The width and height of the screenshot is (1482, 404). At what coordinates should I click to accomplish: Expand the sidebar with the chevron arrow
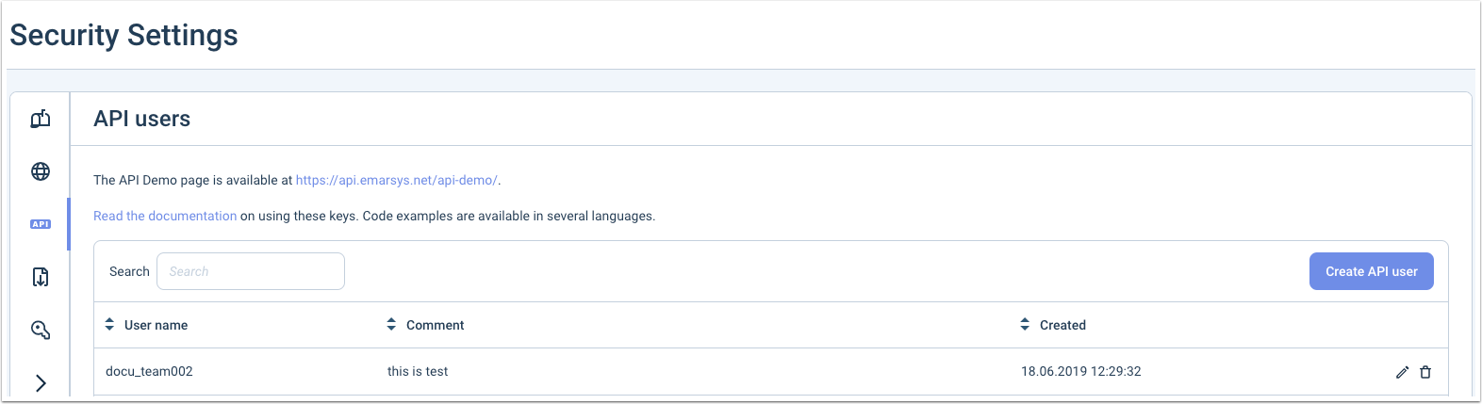[x=41, y=383]
